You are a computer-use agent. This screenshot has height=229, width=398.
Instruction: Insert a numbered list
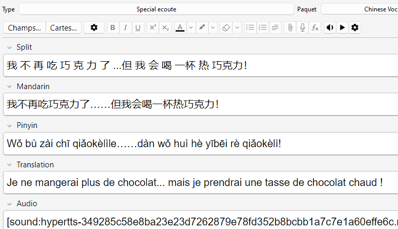[262, 28]
